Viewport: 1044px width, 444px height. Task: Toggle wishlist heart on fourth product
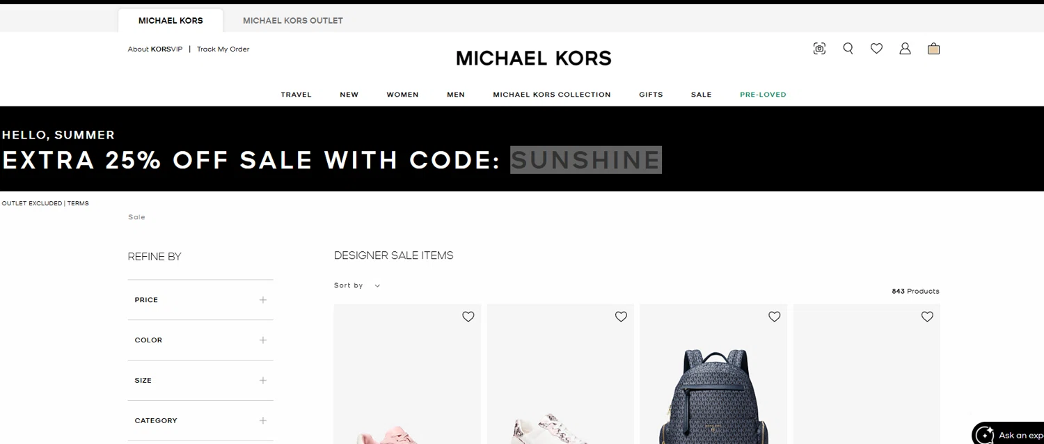point(927,317)
